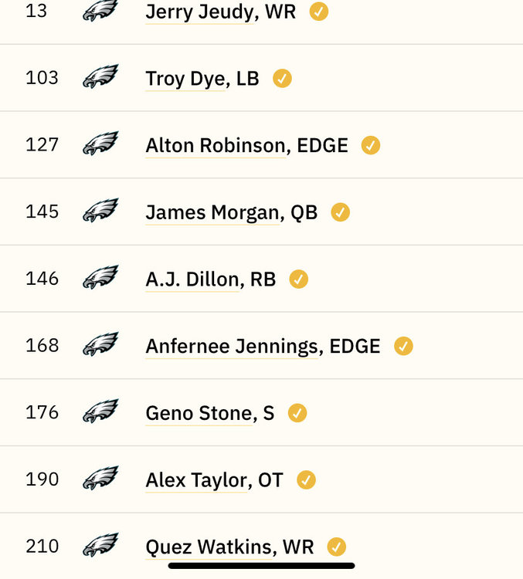Open Troy Dye player link
Viewport: 523px width, 579px height.
[x=185, y=79]
